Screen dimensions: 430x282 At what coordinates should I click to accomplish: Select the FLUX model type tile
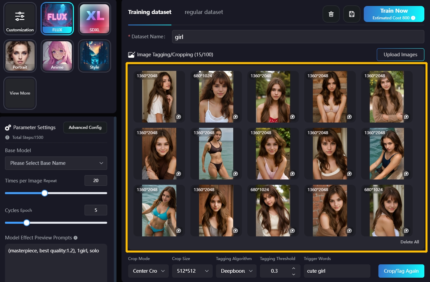click(57, 19)
